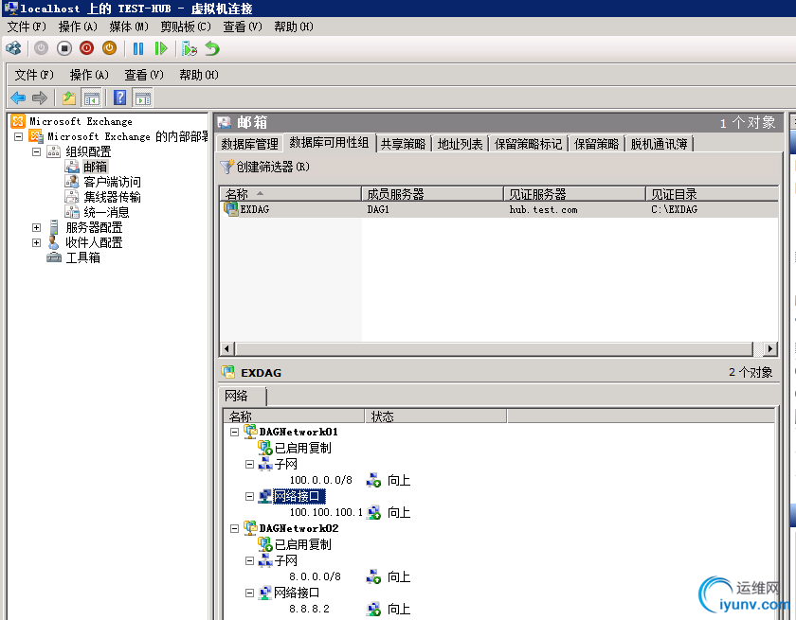The image size is (796, 620).
Task: Send Ctrl+Alt+Delete using the VM toolbar icon
Action: tap(13, 48)
